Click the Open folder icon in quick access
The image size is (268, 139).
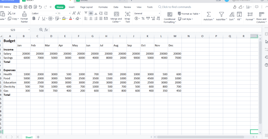pos(15,7)
